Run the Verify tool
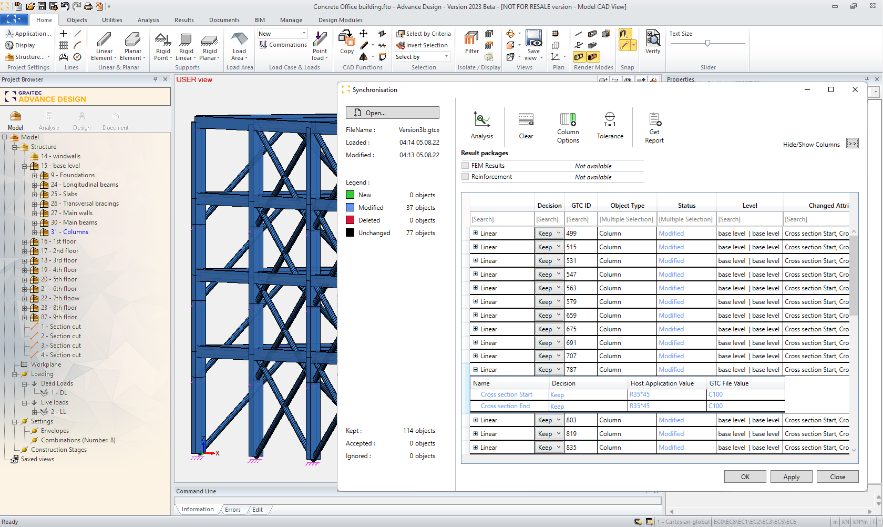This screenshot has height=527, width=883. pyautogui.click(x=653, y=42)
